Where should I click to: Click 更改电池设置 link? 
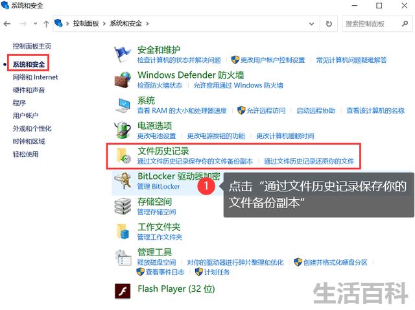tap(156, 136)
